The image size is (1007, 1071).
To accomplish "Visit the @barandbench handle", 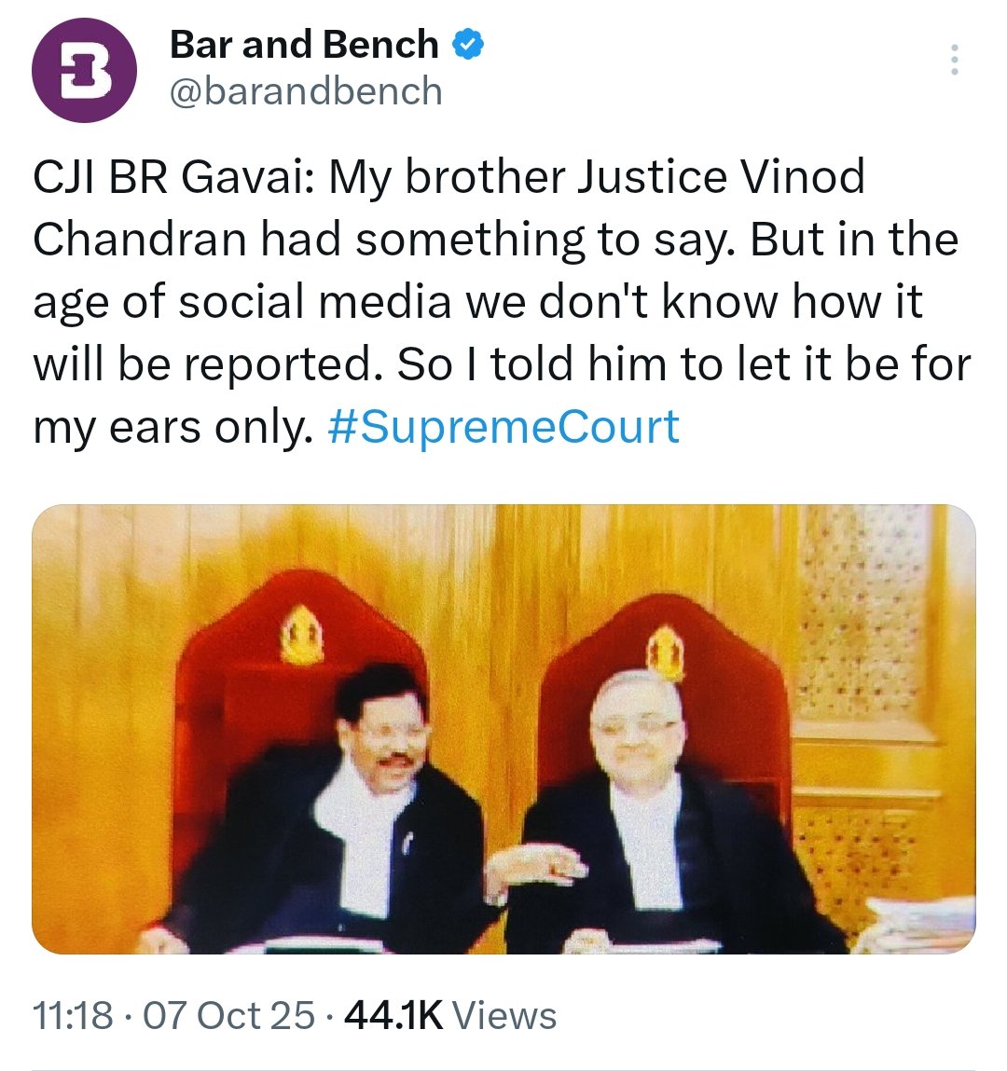I will (306, 91).
